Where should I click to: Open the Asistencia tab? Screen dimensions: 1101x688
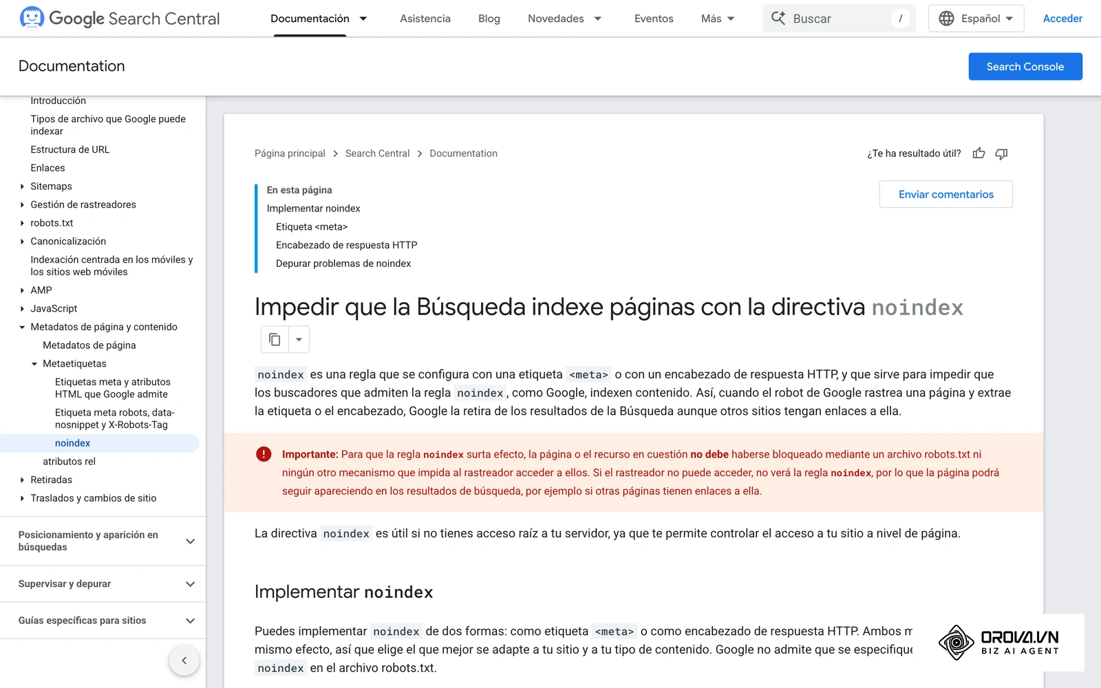tap(425, 19)
